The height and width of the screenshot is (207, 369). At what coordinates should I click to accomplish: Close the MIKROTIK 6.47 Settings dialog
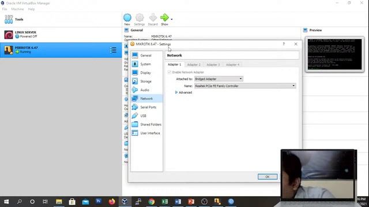click(x=296, y=44)
